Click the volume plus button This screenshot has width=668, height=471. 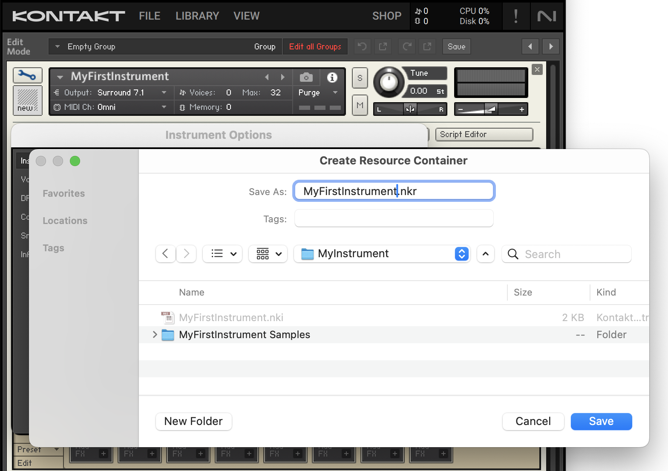click(x=521, y=109)
